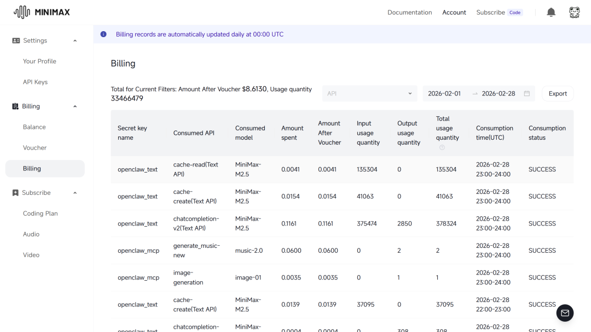The width and height of the screenshot is (591, 332).
Task: Open the user avatar menu
Action: click(574, 12)
